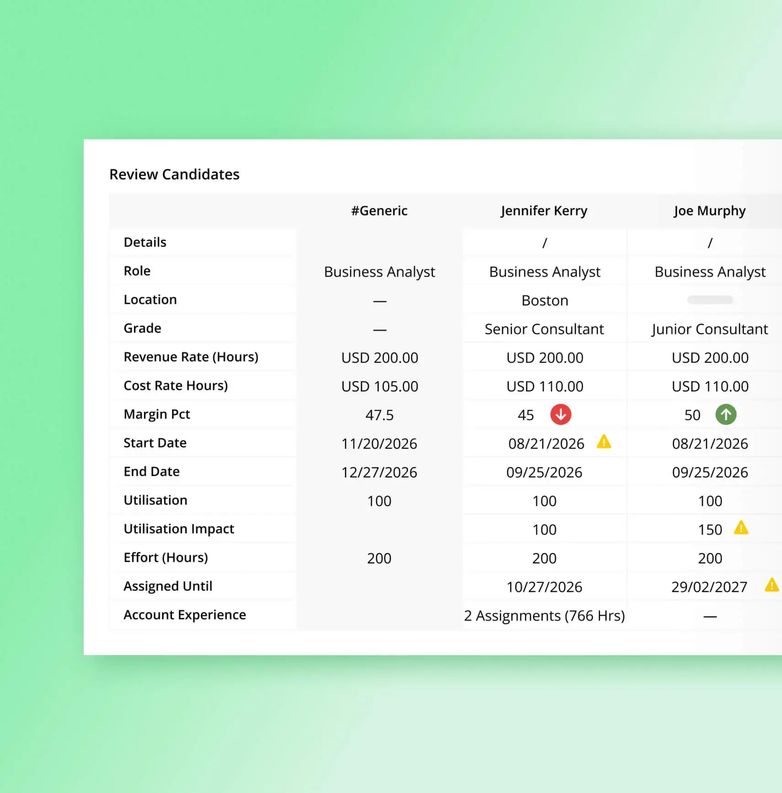Select the slash details icon under Joe Murphy
782x793 pixels.
coord(710,242)
